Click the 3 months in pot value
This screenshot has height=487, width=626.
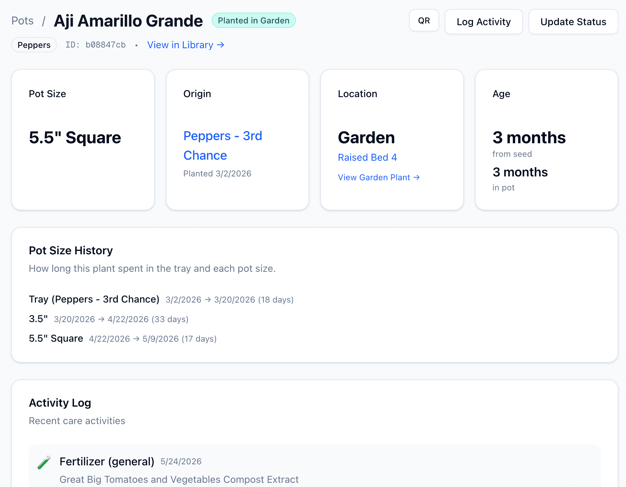(x=520, y=172)
